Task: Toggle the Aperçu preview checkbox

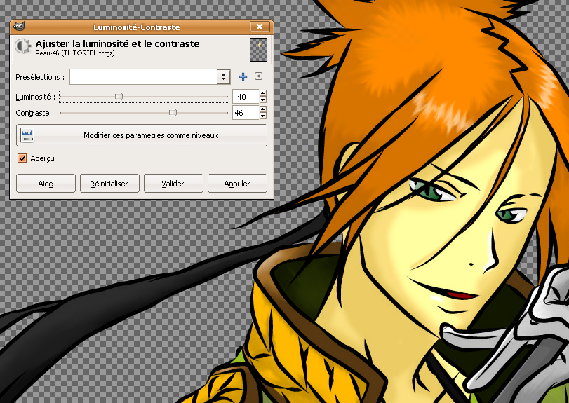Action: click(22, 158)
